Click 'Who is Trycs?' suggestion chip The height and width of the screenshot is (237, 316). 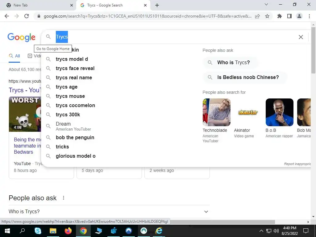tap(231, 62)
